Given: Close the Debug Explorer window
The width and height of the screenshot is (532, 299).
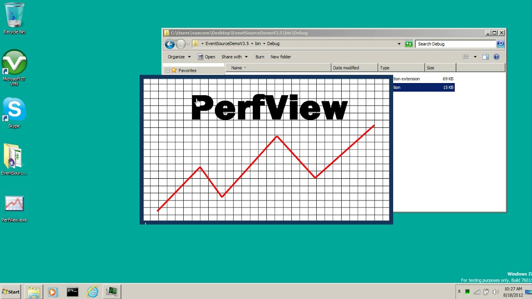Looking at the screenshot, I should tap(502, 33).
